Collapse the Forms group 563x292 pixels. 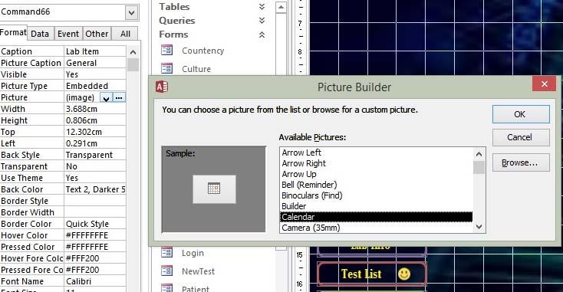pyautogui.click(x=262, y=34)
